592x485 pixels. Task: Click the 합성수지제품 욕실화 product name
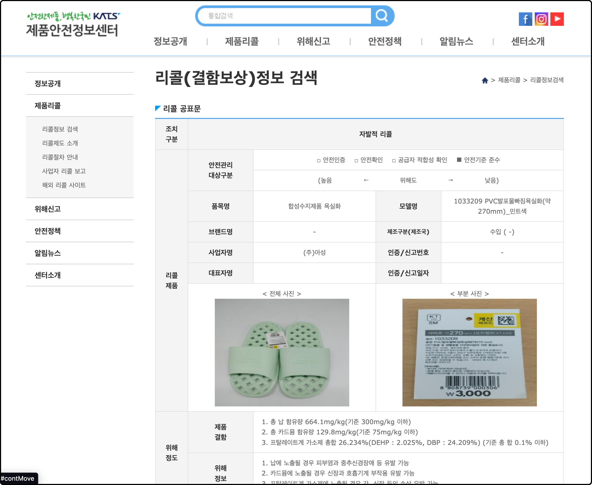click(x=314, y=206)
